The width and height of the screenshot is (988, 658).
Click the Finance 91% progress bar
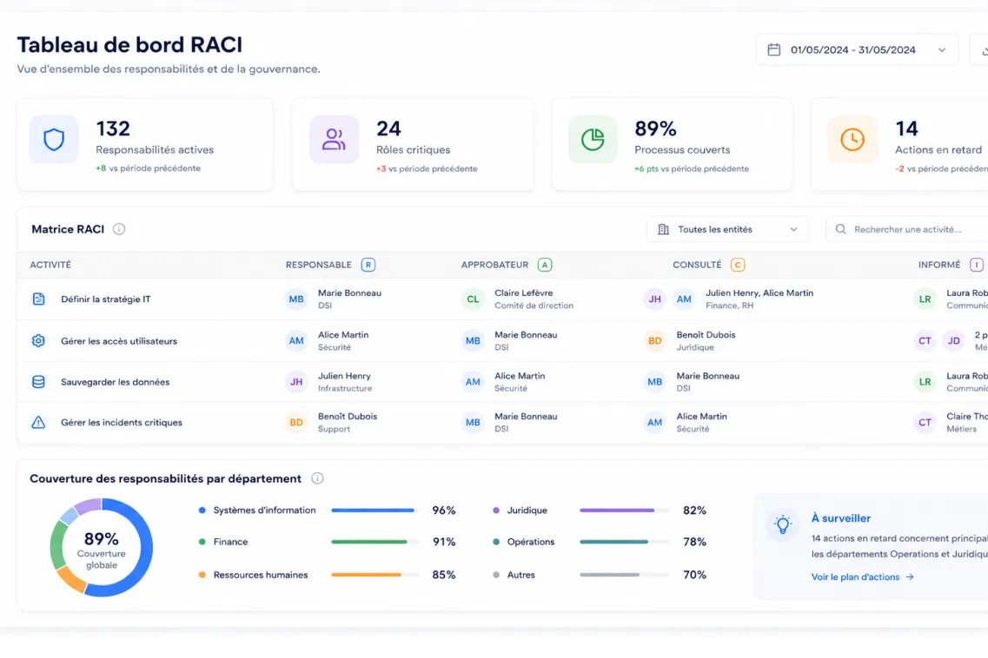click(375, 542)
